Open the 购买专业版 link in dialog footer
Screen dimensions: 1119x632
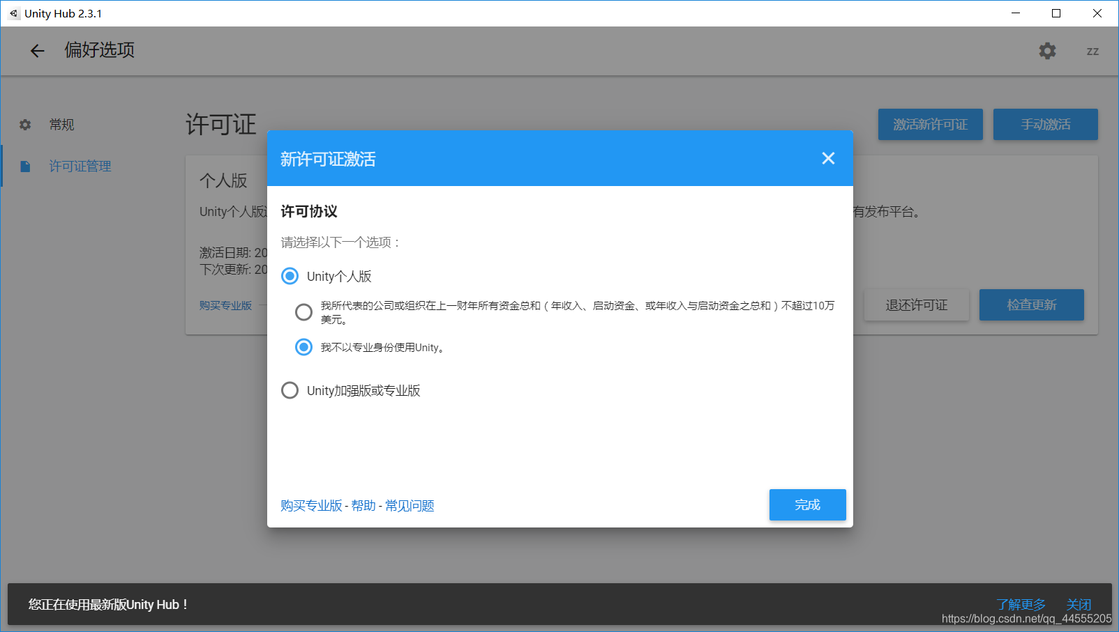click(311, 506)
